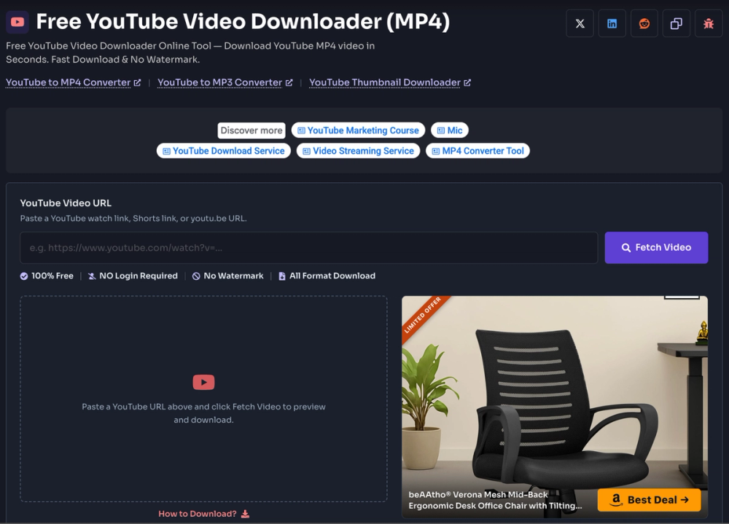729x524 pixels.
Task: Open the Mic suggestion chip
Action: pyautogui.click(x=450, y=130)
